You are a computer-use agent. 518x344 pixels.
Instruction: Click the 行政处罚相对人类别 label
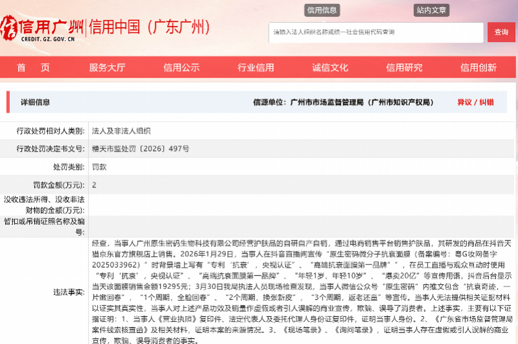point(51,131)
